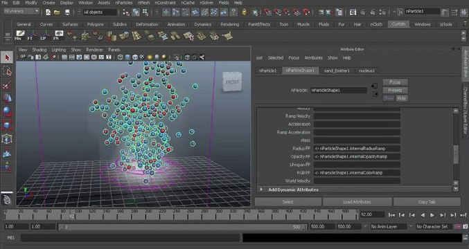This screenshot has width=469, height=249.
Task: Select by hierarchy mode icon
Action: (126, 12)
